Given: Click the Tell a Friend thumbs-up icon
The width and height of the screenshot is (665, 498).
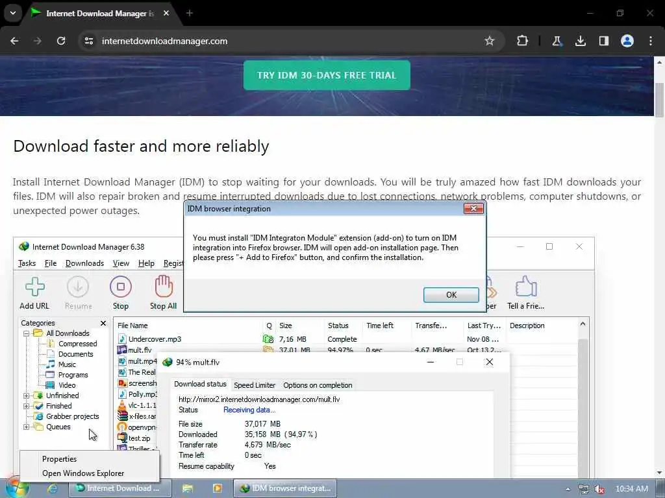Looking at the screenshot, I should [526, 294].
